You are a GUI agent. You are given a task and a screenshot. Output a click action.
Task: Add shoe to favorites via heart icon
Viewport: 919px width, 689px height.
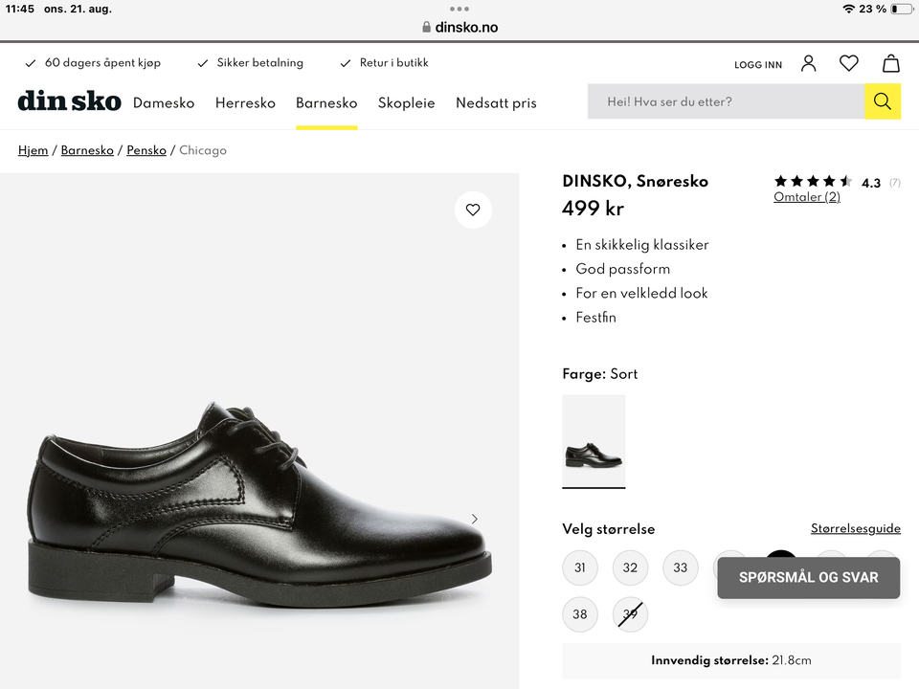coord(473,211)
